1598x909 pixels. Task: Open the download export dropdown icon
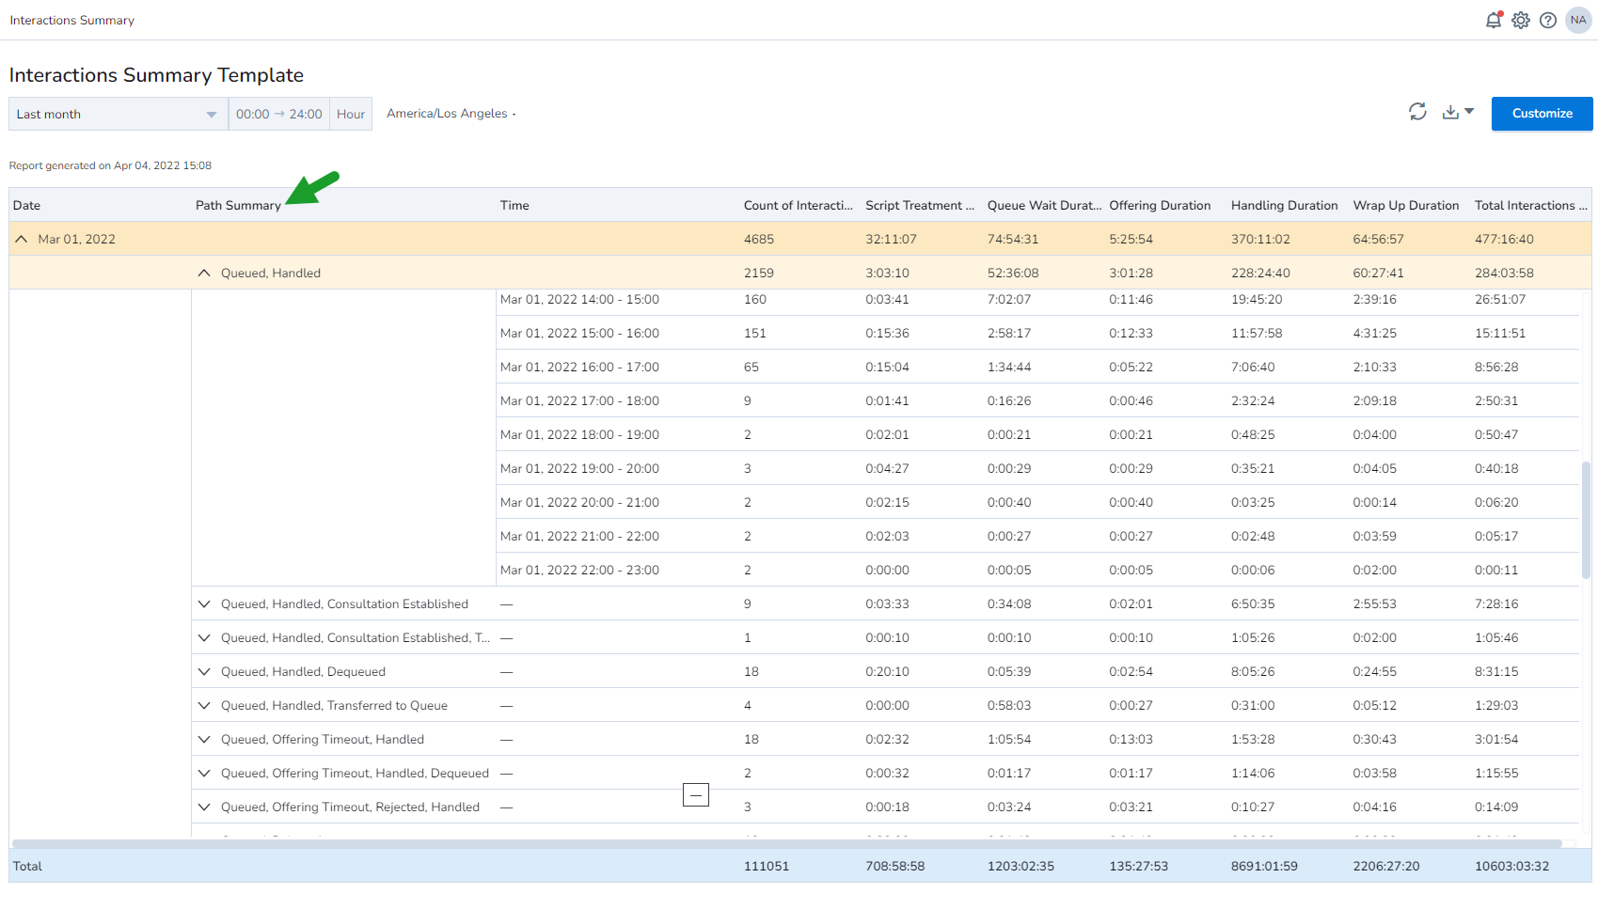tap(1458, 112)
